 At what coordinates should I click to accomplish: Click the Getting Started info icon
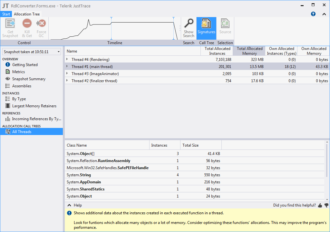click(x=8, y=65)
